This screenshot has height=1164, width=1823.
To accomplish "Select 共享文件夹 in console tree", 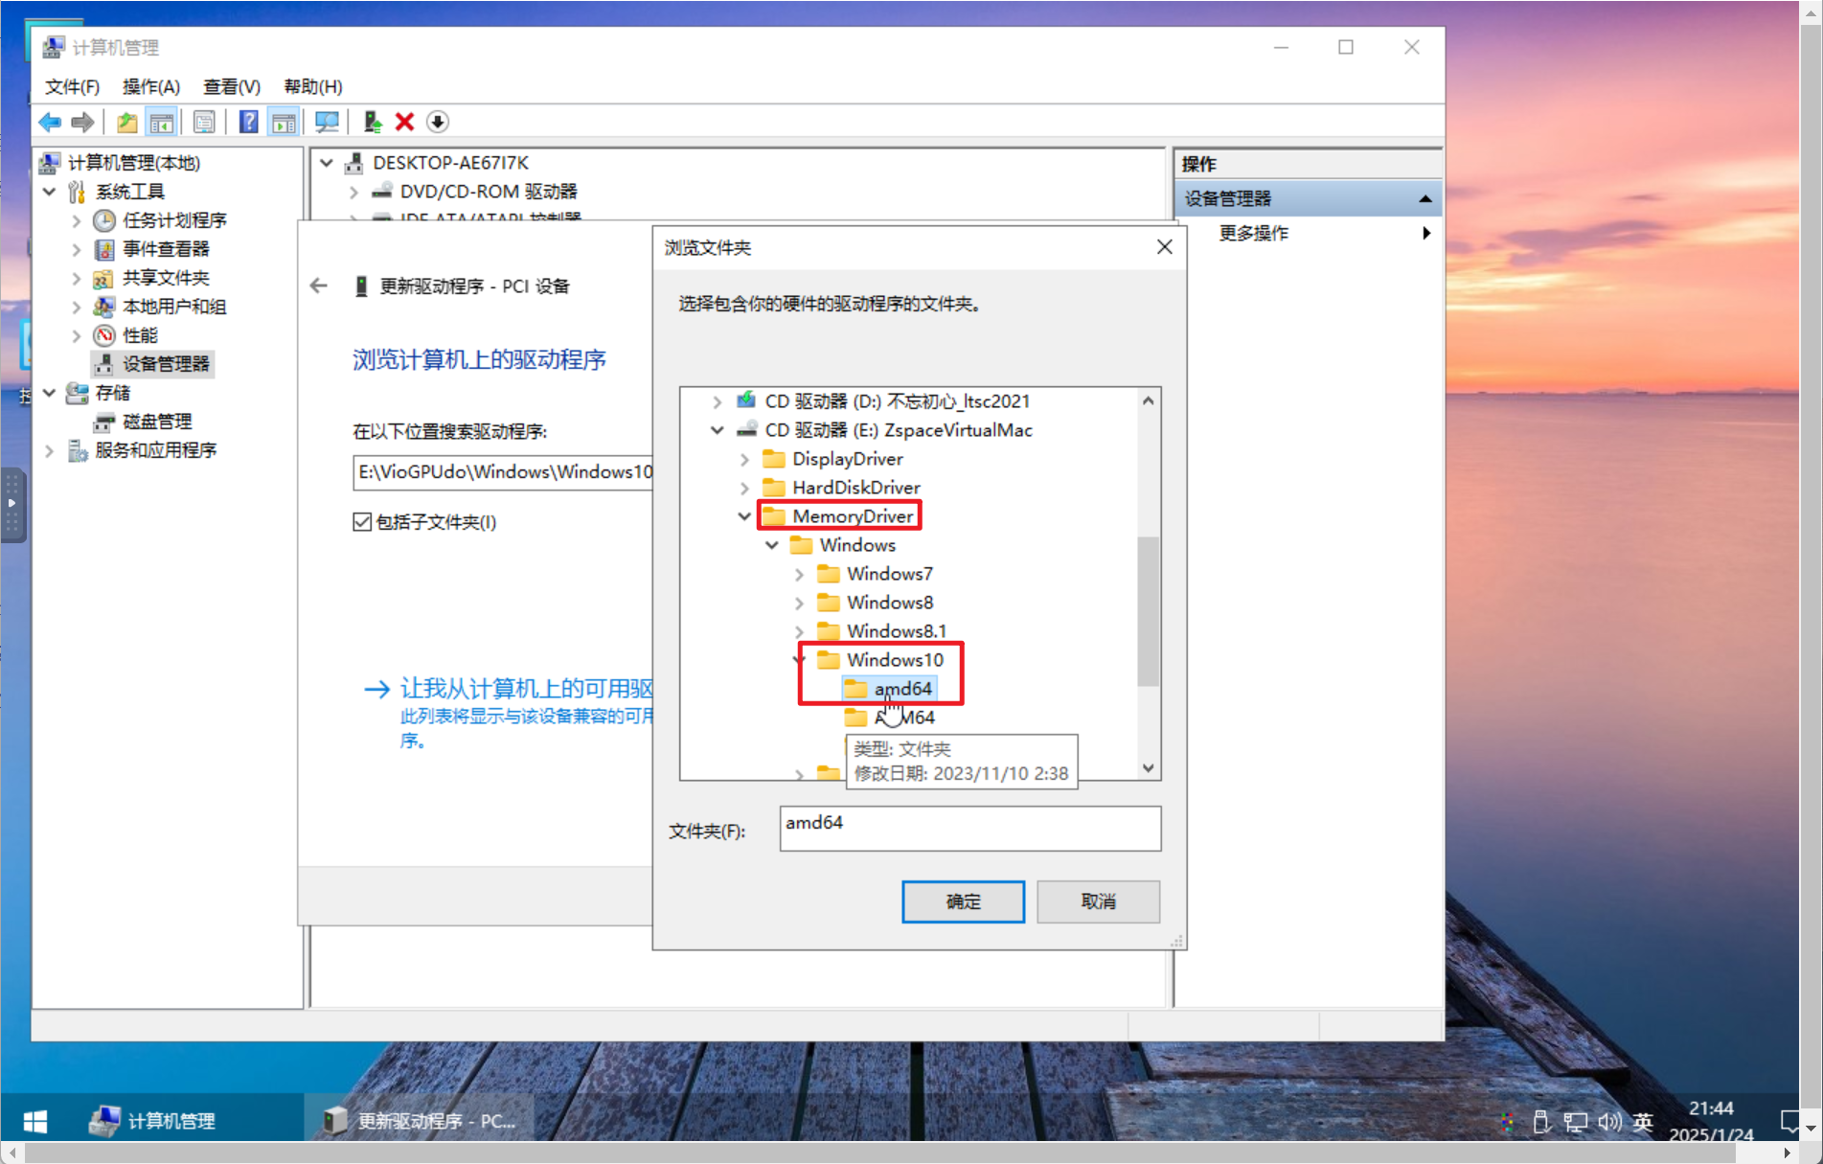I will click(166, 278).
